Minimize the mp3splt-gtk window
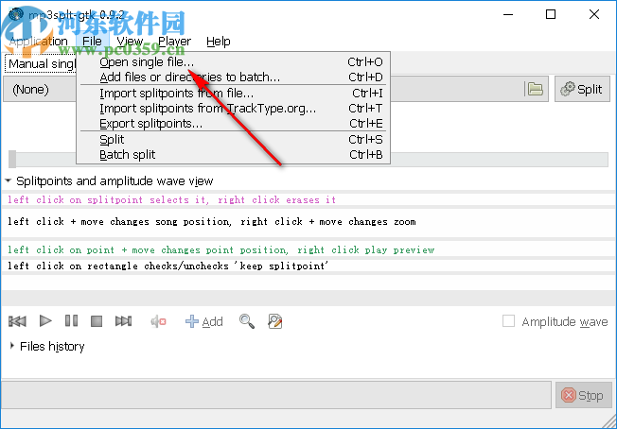Image resolution: width=617 pixels, height=429 pixels. 508,14
